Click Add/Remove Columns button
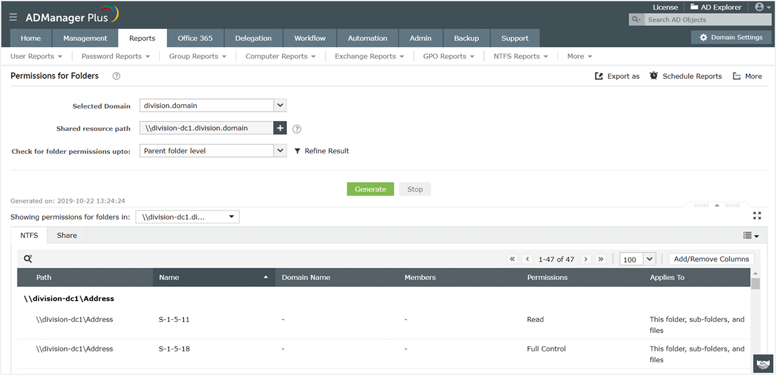This screenshot has height=375, width=776. click(711, 259)
